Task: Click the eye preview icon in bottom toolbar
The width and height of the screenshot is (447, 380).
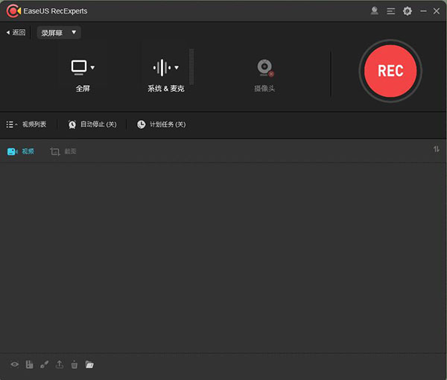Action: (14, 364)
